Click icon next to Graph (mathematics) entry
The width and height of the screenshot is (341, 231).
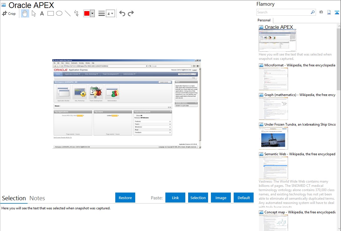(261, 95)
